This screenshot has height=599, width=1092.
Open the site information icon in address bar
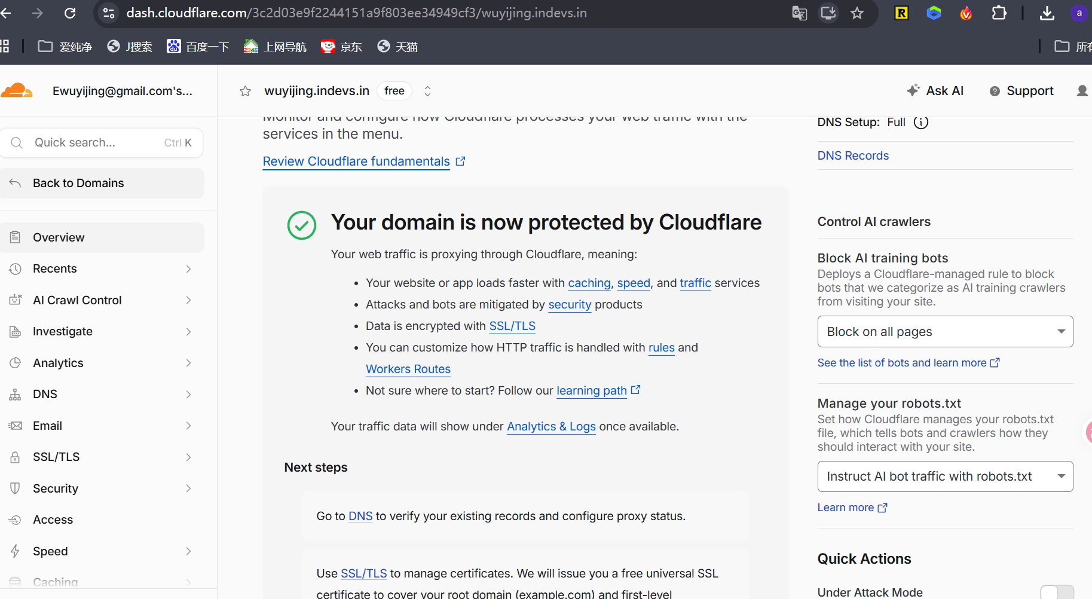tap(109, 13)
